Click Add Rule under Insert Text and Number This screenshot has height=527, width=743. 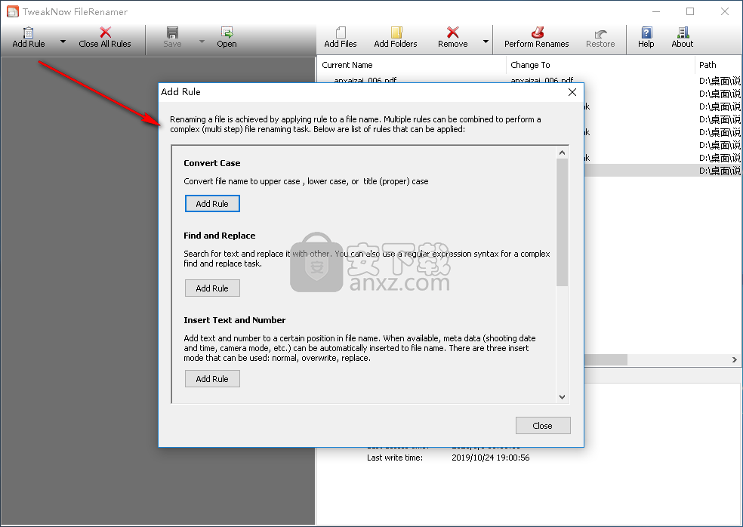pyautogui.click(x=212, y=379)
